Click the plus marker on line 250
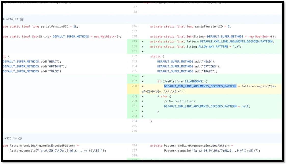Image resolution: width=287 pixels, height=165 pixels. coord(143,47)
